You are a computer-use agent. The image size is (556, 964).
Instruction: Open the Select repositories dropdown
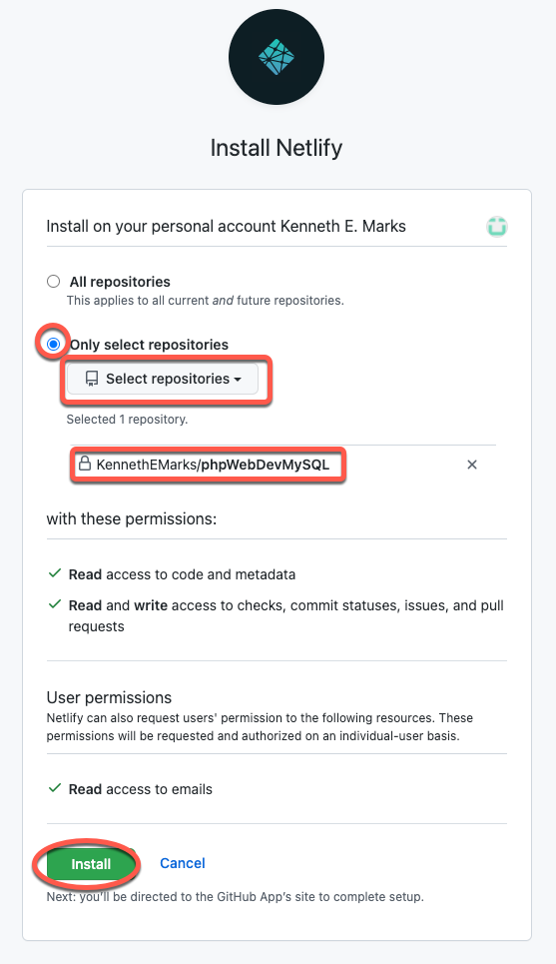tap(163, 379)
